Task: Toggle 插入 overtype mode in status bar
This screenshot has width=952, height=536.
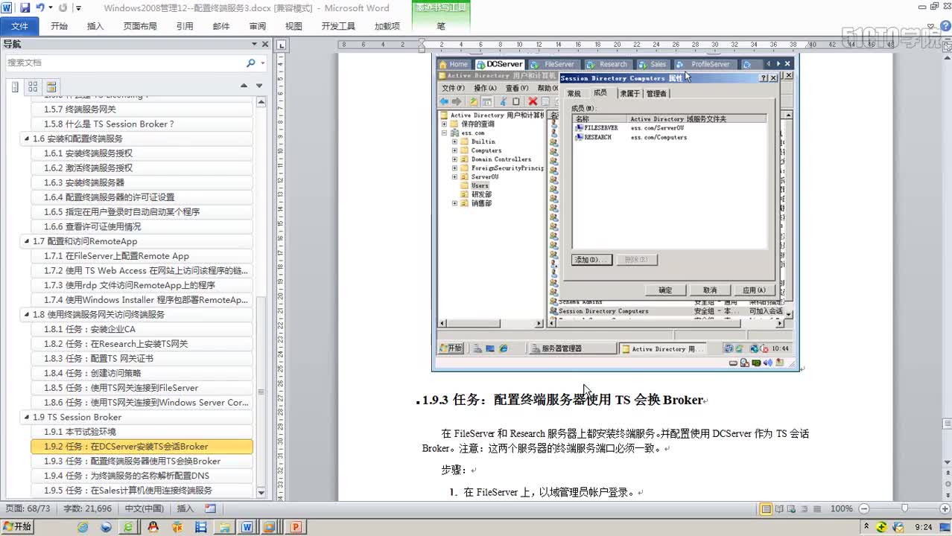Action: coord(185,508)
